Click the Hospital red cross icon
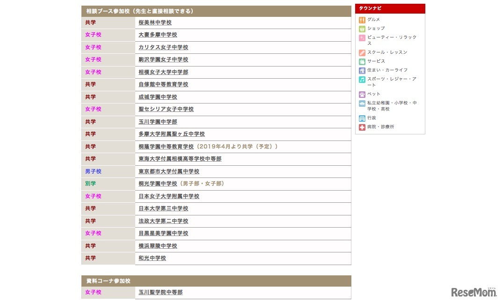Viewport: 503px width, 303px height. tap(362, 127)
